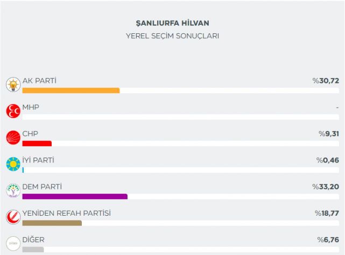The image size is (345, 255).
Task: Click the %33,20 percentage value
Action: 325,187
